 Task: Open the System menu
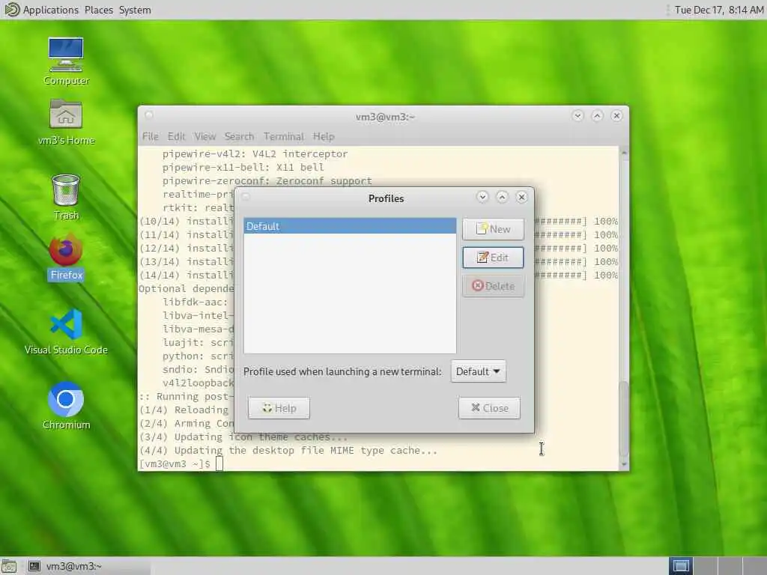click(135, 10)
